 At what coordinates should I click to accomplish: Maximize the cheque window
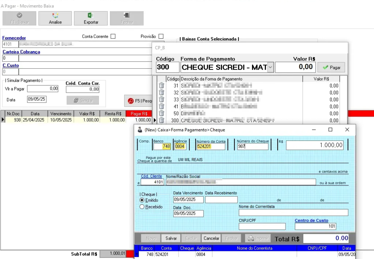pos(330,129)
